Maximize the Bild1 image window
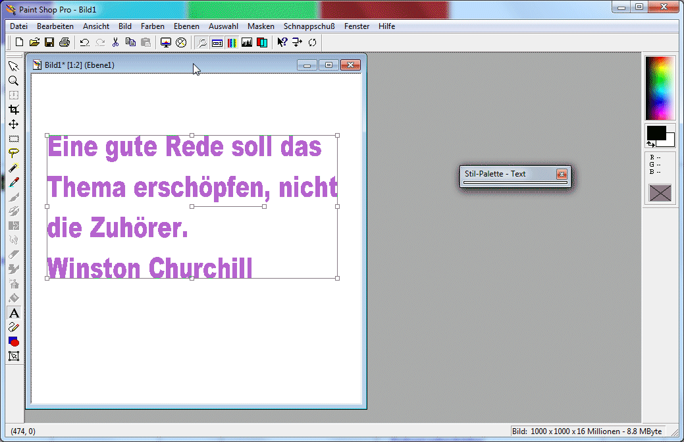684x442 pixels. pyautogui.click(x=329, y=65)
